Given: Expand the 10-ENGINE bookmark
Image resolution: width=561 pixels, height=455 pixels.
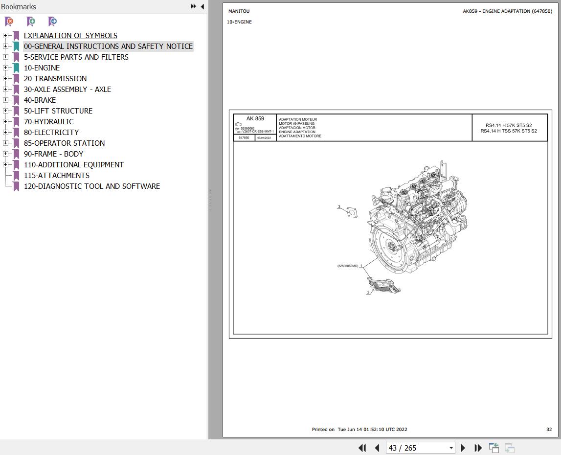Looking at the screenshot, I should click(x=5, y=68).
